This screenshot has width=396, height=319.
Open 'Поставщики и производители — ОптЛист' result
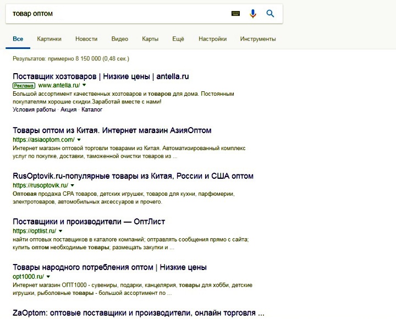pos(89,222)
